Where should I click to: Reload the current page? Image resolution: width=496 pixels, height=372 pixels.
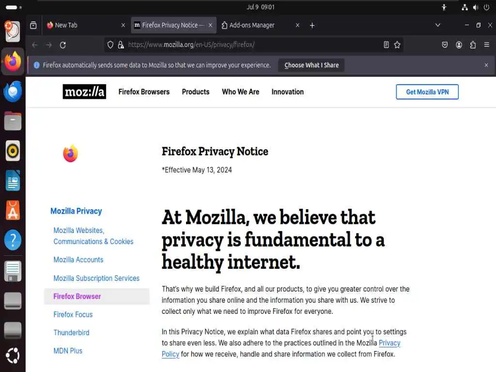tap(62, 45)
